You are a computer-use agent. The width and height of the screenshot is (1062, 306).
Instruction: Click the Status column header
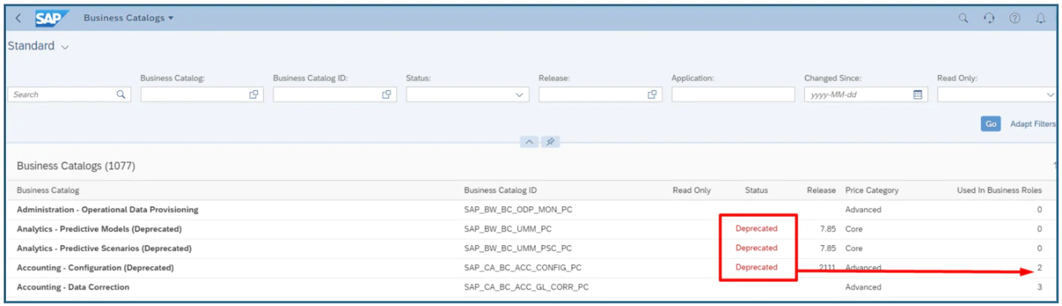tap(756, 190)
